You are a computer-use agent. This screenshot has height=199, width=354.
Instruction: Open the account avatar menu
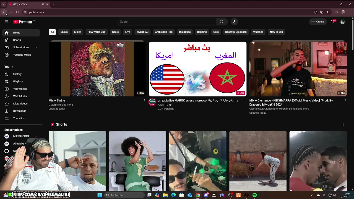coord(343,22)
